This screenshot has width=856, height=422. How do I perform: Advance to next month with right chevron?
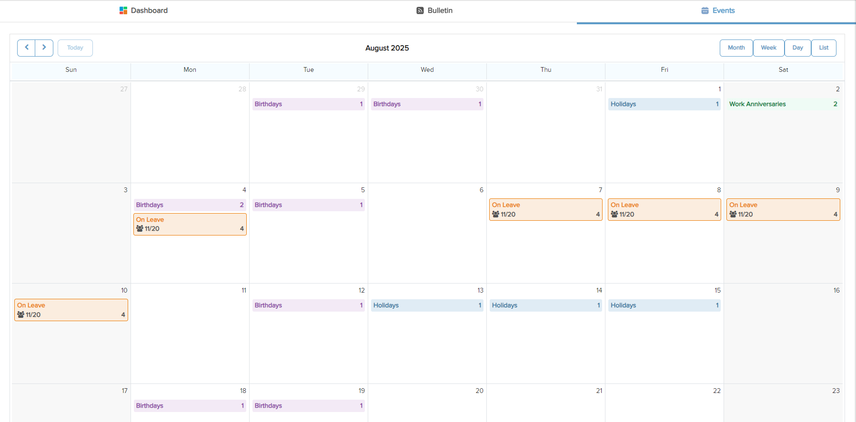[x=44, y=48]
